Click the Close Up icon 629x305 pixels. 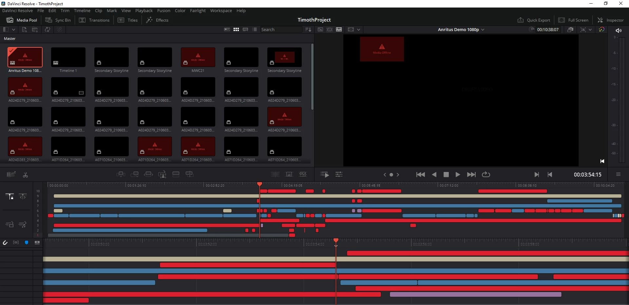coord(162,174)
